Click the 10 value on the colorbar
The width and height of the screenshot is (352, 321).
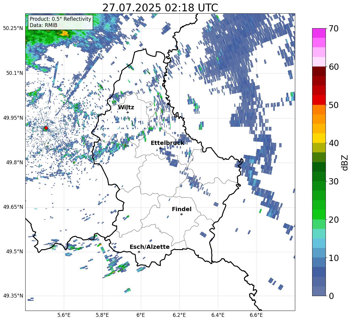tap(334, 258)
